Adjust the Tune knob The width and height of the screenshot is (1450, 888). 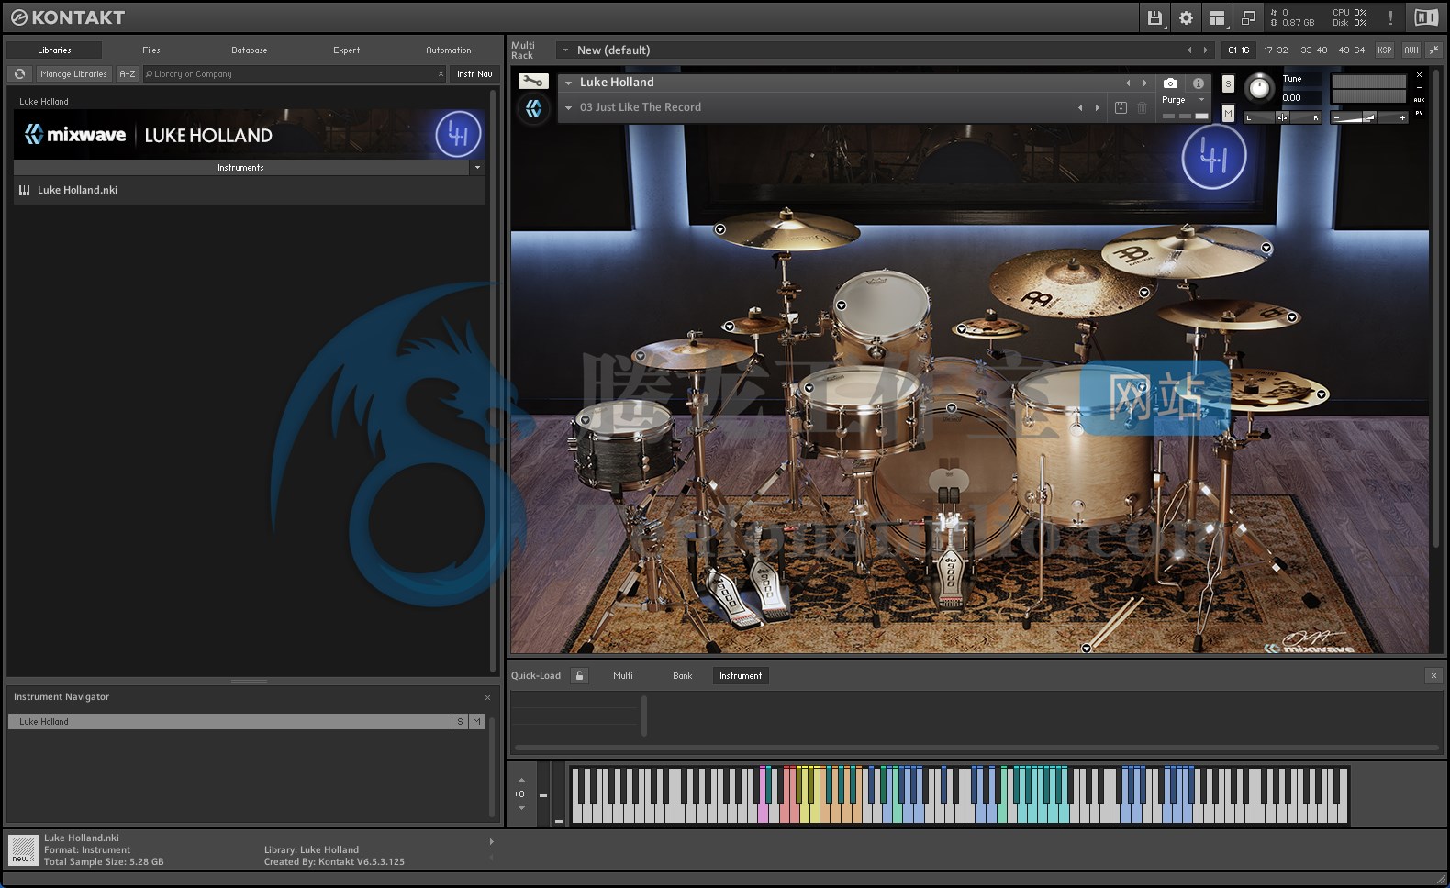tap(1259, 88)
